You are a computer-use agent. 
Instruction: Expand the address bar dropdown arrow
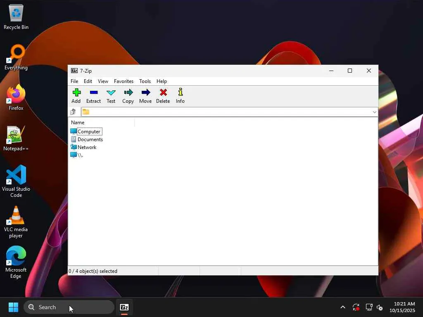(x=374, y=112)
